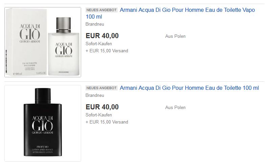Screen dimensions: 265x162
Task: Select the 'Brandneu' condition text on the second listing
Action: (95, 95)
